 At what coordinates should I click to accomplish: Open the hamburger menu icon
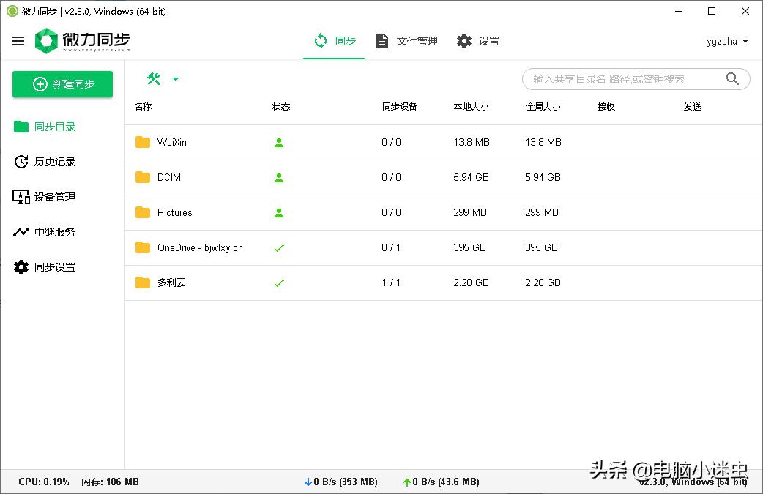18,41
